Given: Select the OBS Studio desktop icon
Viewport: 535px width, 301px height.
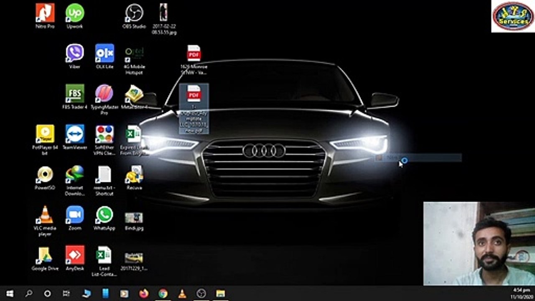Looking at the screenshot, I should tap(134, 16).
